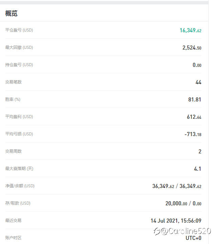This screenshot has width=213, height=244.
Task: Select the 最大回撤 (USD) label
Action: point(19,47)
